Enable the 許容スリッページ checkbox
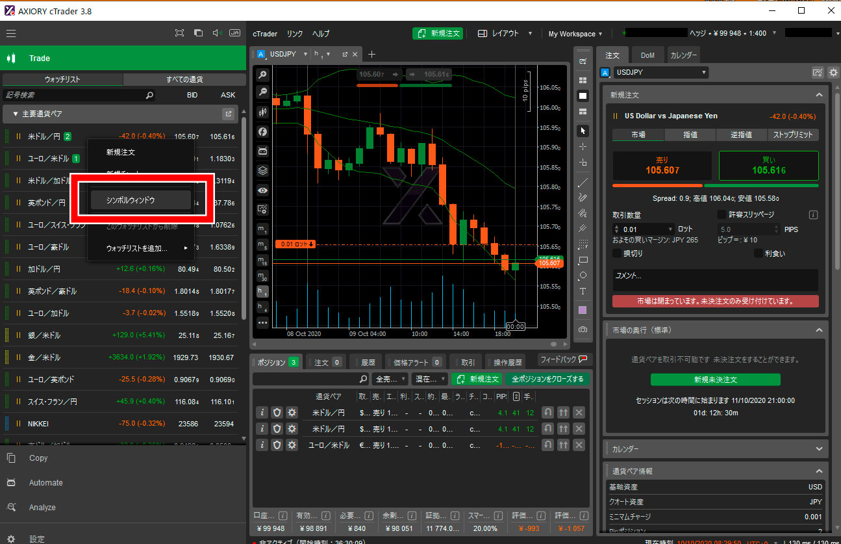This screenshot has width=841, height=544. [722, 214]
